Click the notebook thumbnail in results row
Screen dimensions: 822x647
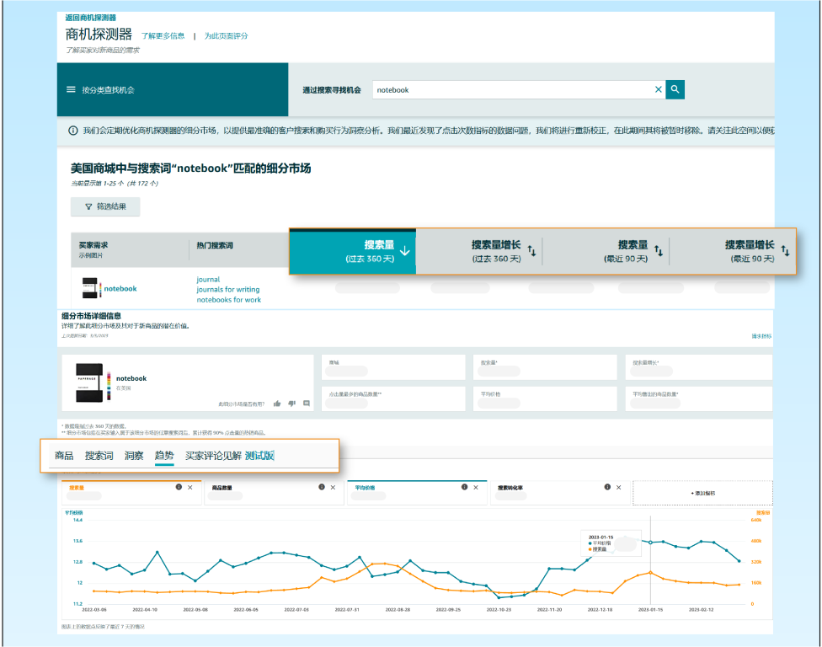point(91,288)
